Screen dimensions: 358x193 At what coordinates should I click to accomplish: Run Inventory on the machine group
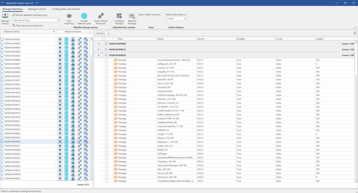[69, 16]
